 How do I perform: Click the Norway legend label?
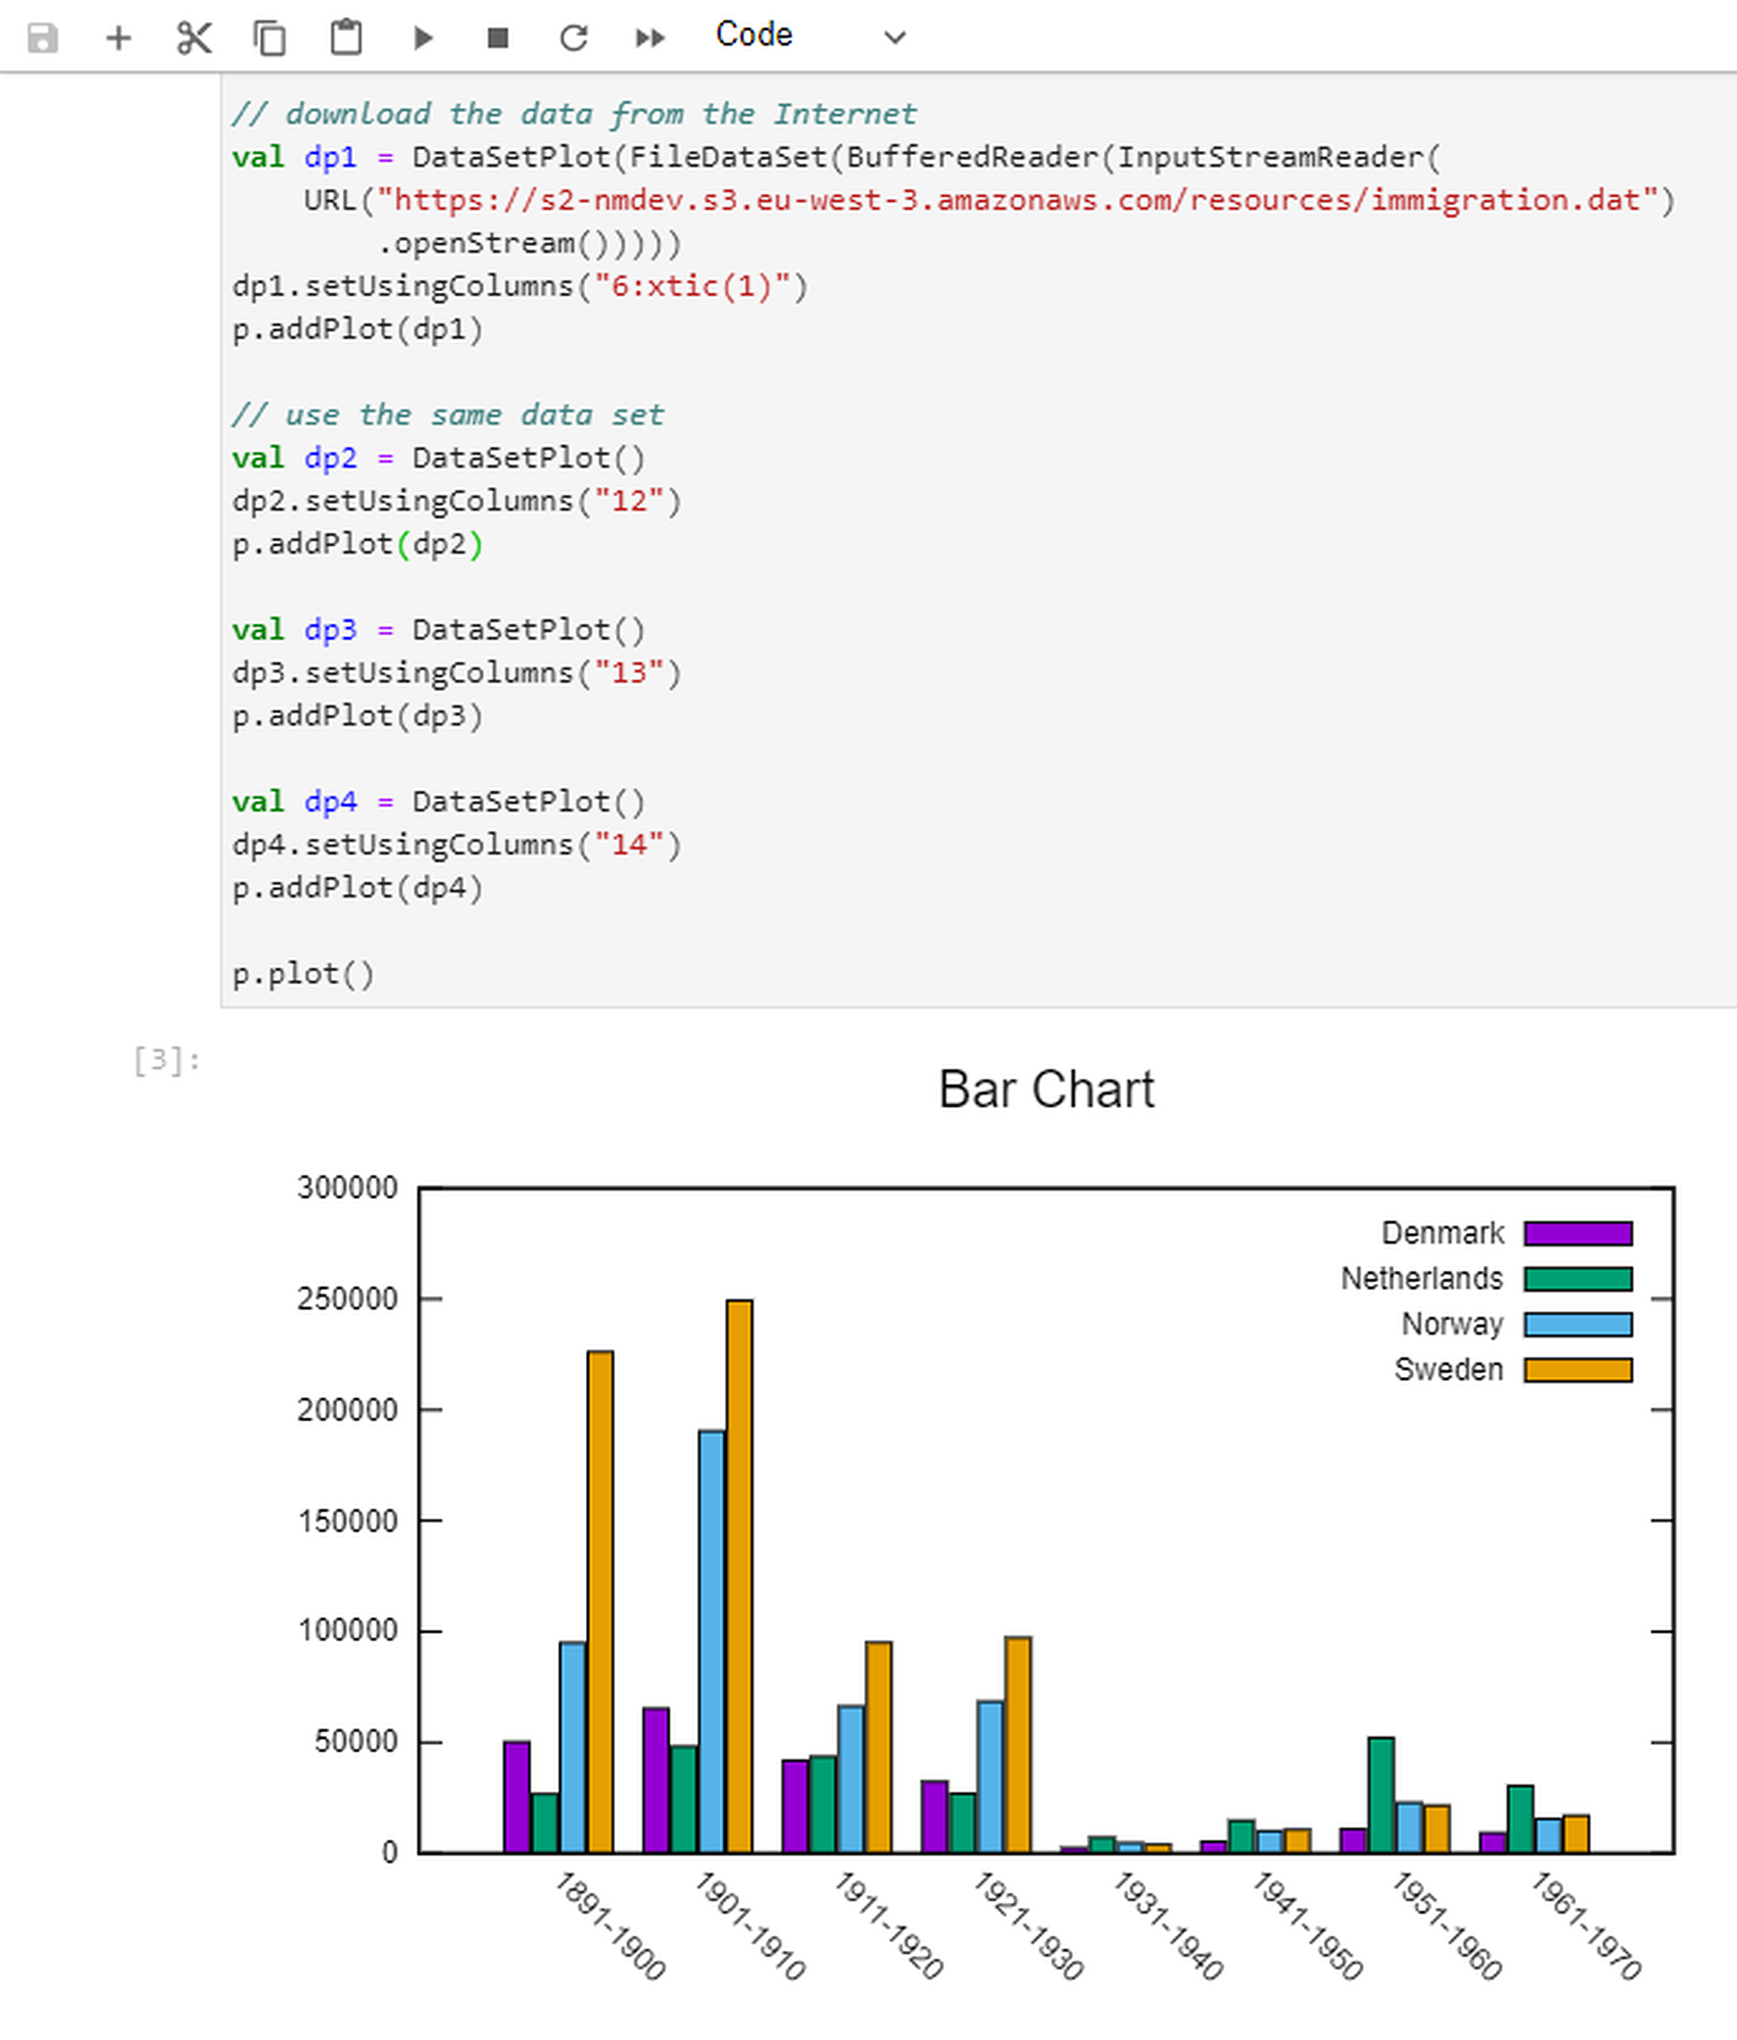1453,1325
